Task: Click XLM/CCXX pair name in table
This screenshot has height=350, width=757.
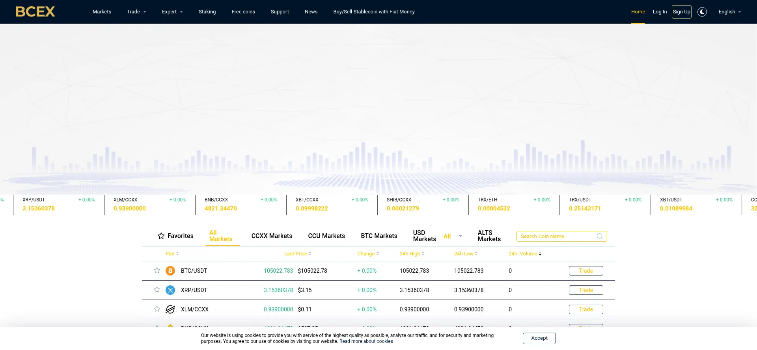Action: pos(195,309)
